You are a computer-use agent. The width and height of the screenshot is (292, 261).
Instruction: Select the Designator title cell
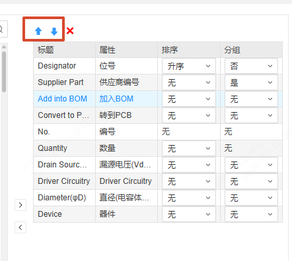64,66
